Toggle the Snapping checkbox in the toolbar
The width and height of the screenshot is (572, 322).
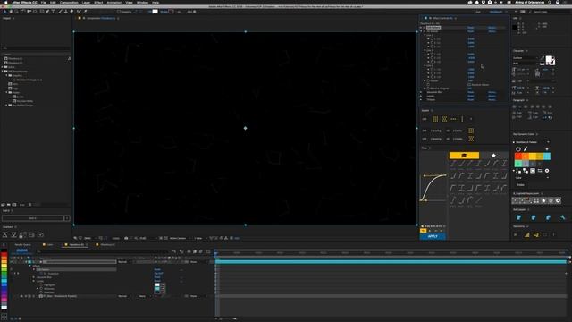(119, 12)
